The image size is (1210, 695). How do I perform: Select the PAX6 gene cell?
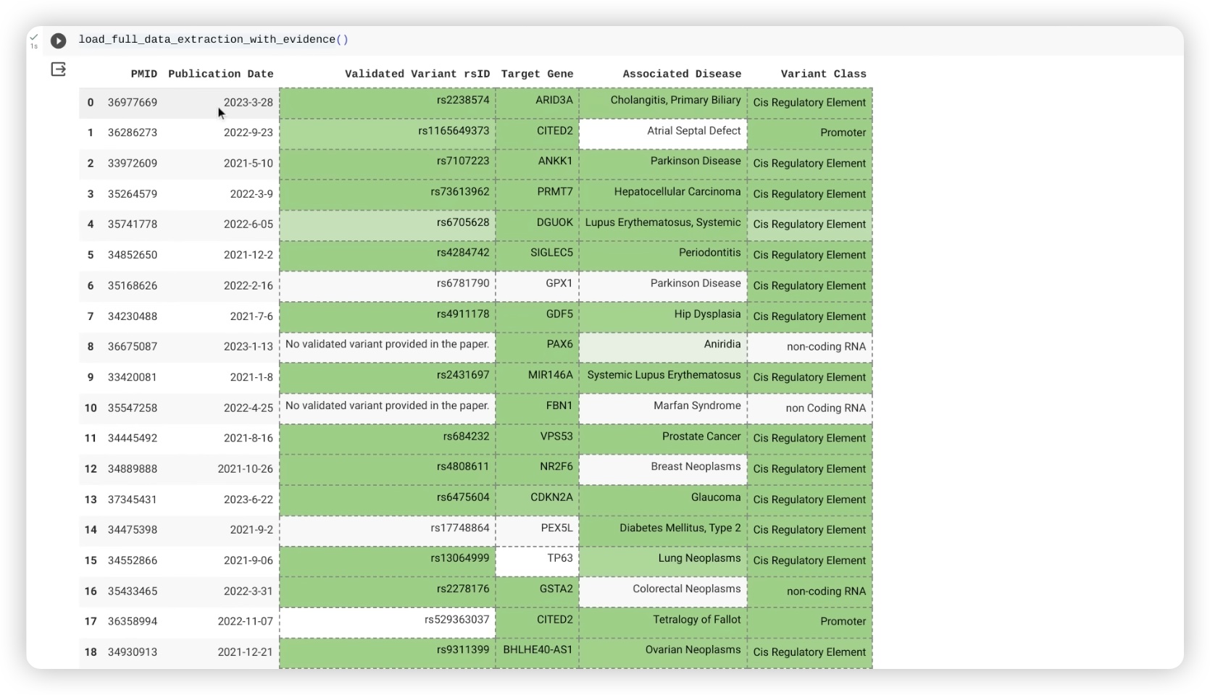pyautogui.click(x=538, y=347)
